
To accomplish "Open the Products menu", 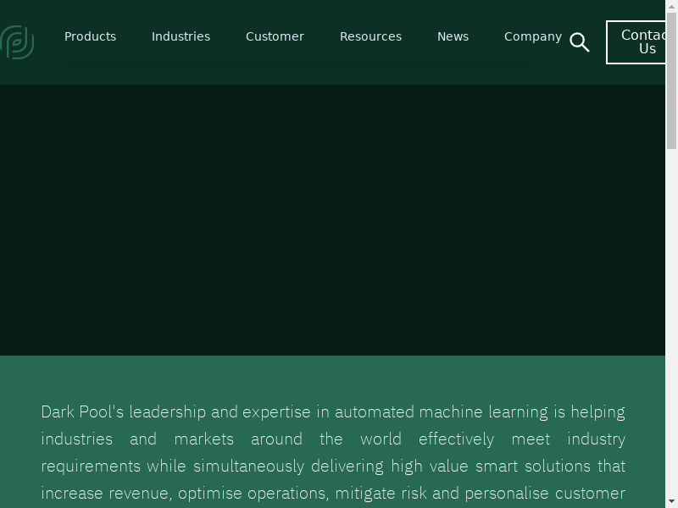I will [91, 36].
